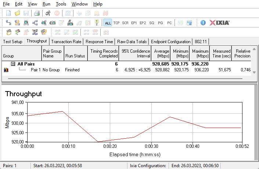Screen dimensions: 259x169
Task: Switch to the Response Time tab
Action: (99, 42)
